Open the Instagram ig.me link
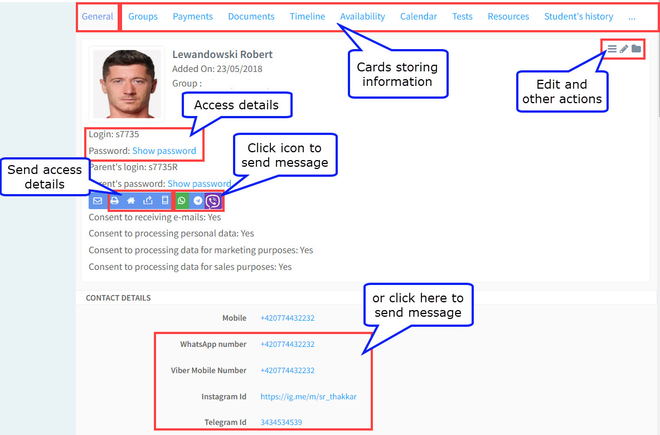This screenshot has width=660, height=435. (308, 397)
